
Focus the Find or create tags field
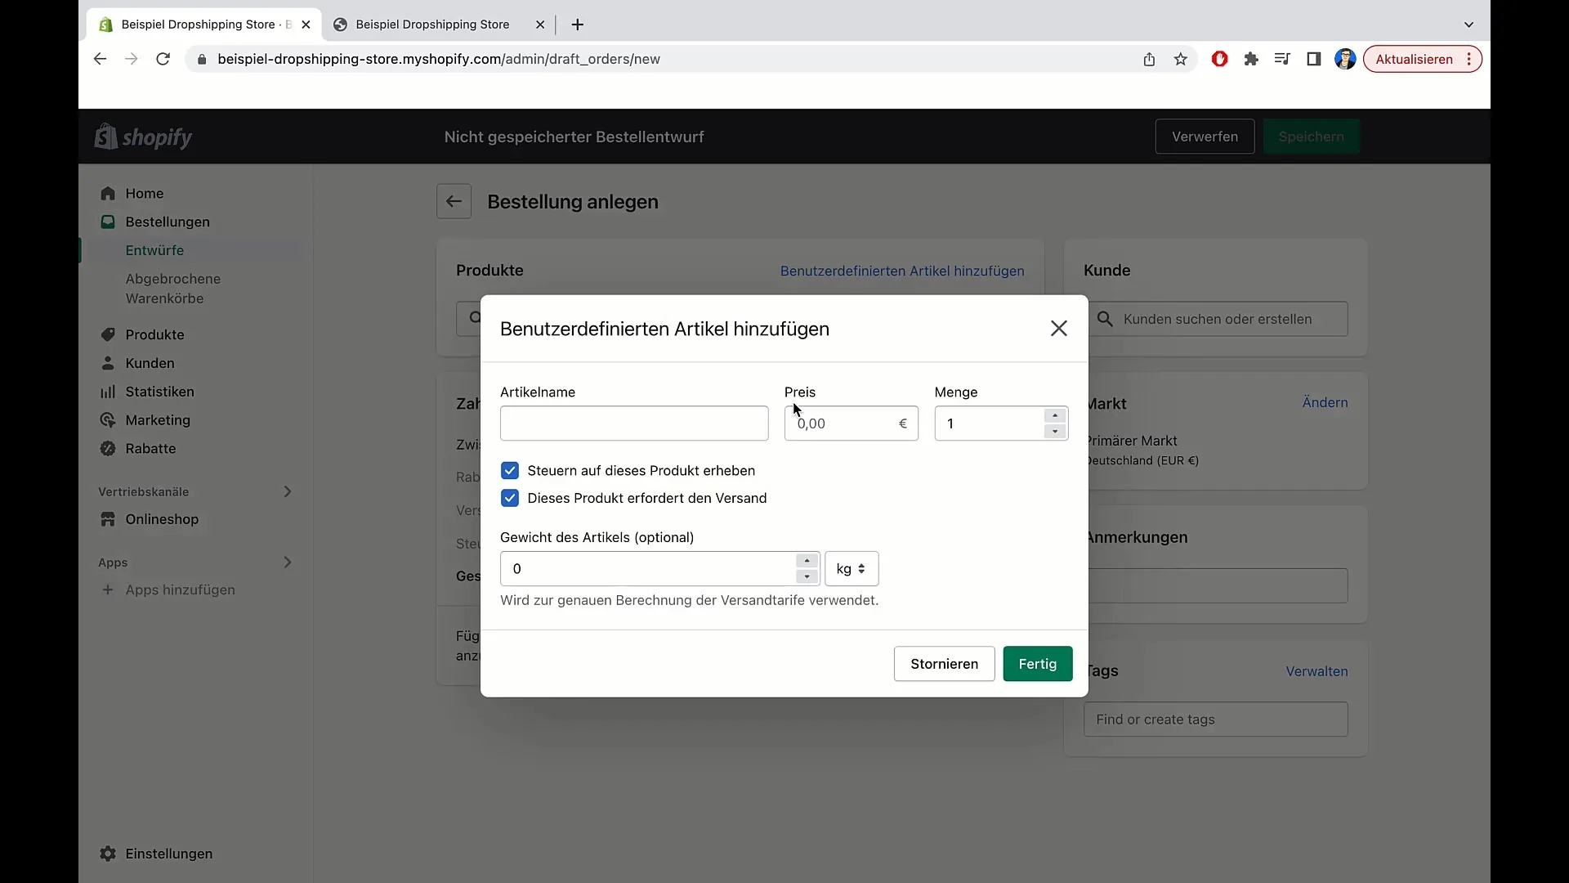click(1216, 719)
